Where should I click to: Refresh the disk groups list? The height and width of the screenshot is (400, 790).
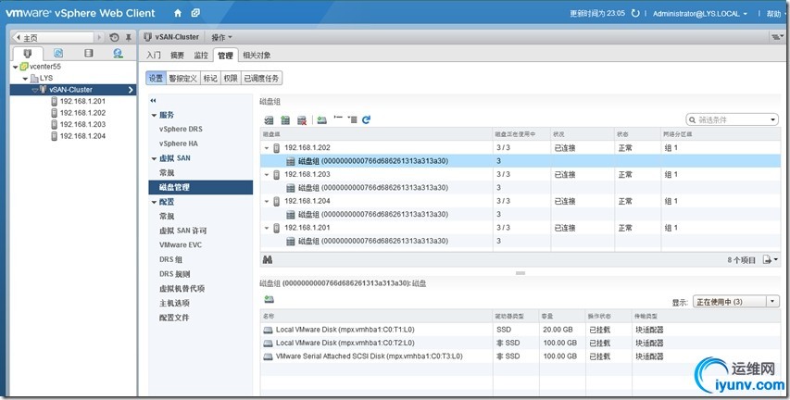coord(366,119)
